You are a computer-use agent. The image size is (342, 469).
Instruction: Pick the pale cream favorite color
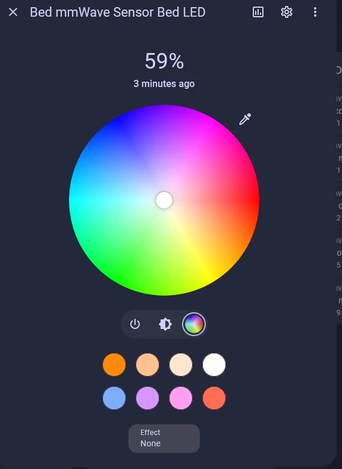[181, 365]
